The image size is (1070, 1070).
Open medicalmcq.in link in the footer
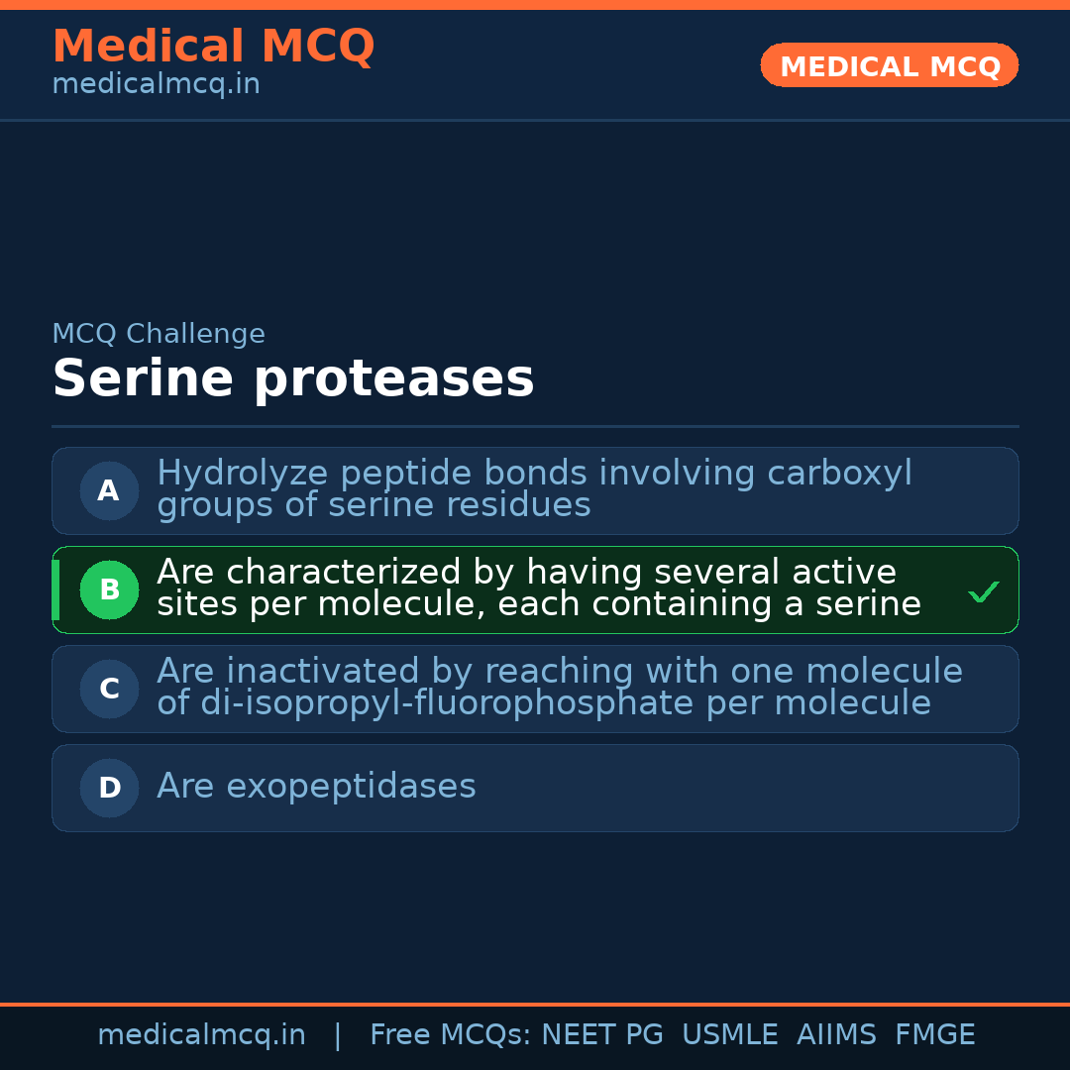[x=201, y=1035]
